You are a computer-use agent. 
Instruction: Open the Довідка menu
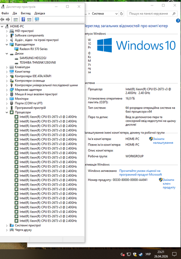coord(40,14)
